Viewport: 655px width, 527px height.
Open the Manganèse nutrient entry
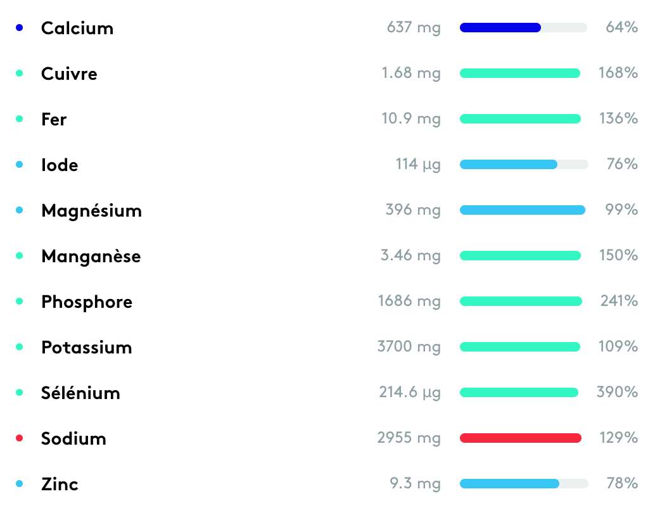tap(91, 256)
